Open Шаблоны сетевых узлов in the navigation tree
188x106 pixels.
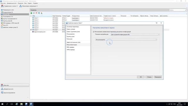(11, 27)
